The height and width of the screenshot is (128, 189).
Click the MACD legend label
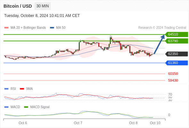[15, 107]
